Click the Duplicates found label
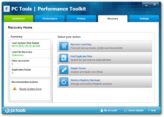 coord(21,70)
